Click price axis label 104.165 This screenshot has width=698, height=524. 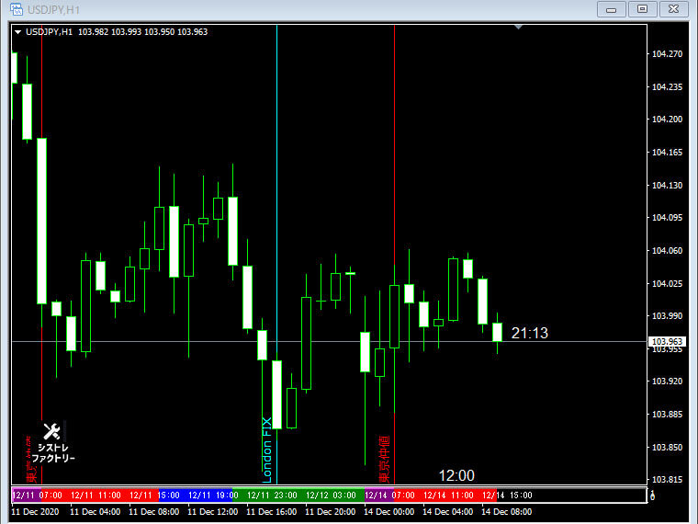point(667,153)
